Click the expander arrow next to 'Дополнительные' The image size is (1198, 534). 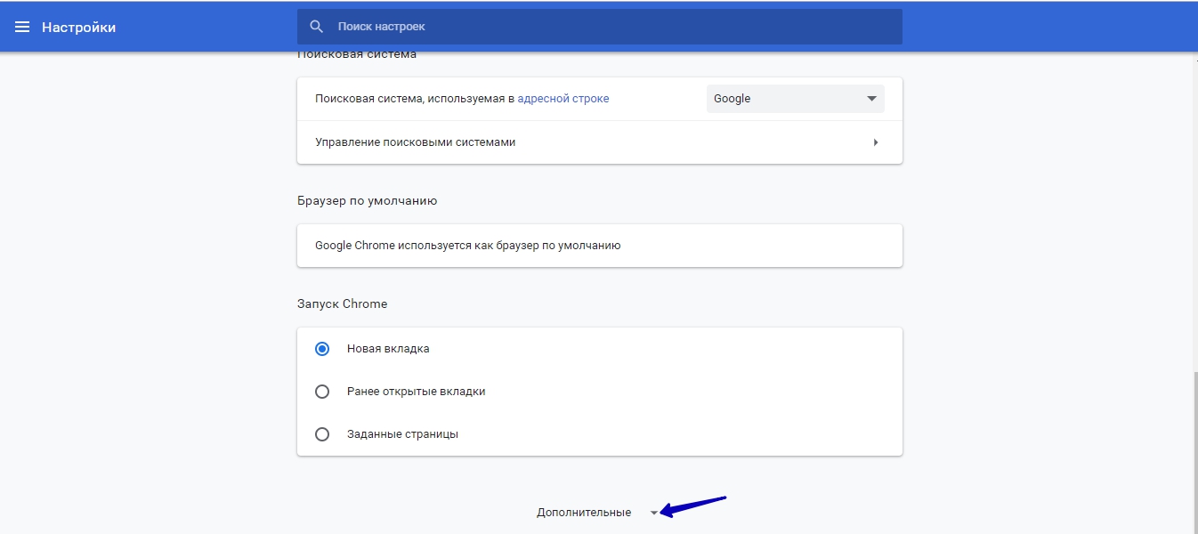tap(655, 512)
